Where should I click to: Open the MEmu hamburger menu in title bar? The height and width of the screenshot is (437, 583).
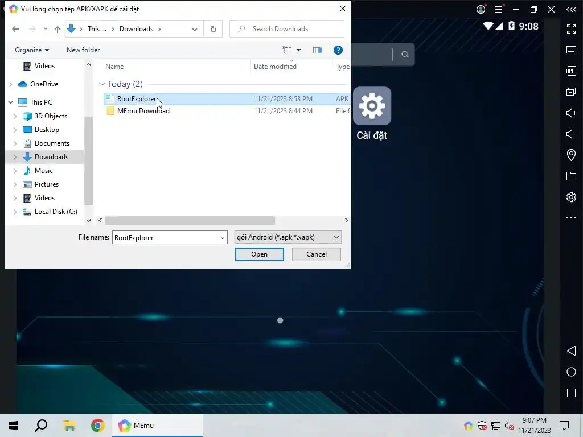click(499, 9)
